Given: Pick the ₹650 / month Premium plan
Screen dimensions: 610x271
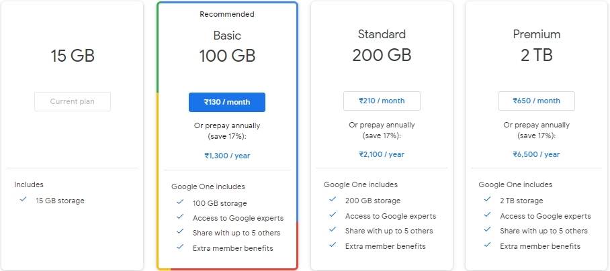Looking at the screenshot, I should 536,101.
